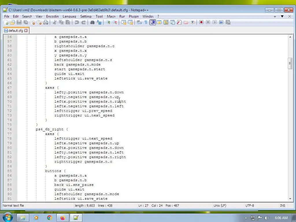Viewport: 296px width, 222px height.
Task: Click the Paste clipboard icon
Action: pos(68,23)
